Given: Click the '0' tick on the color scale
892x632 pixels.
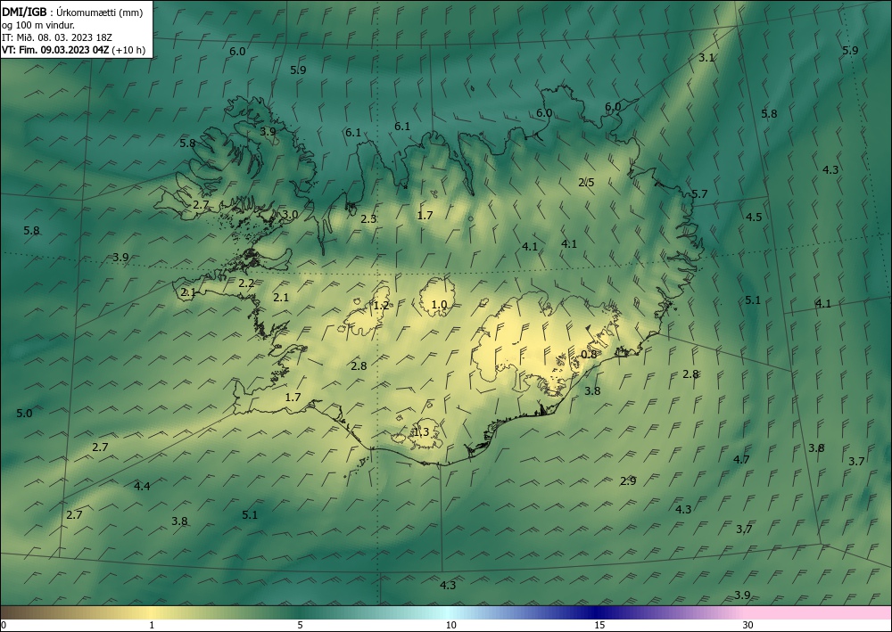Looking at the screenshot, I should point(4,626).
